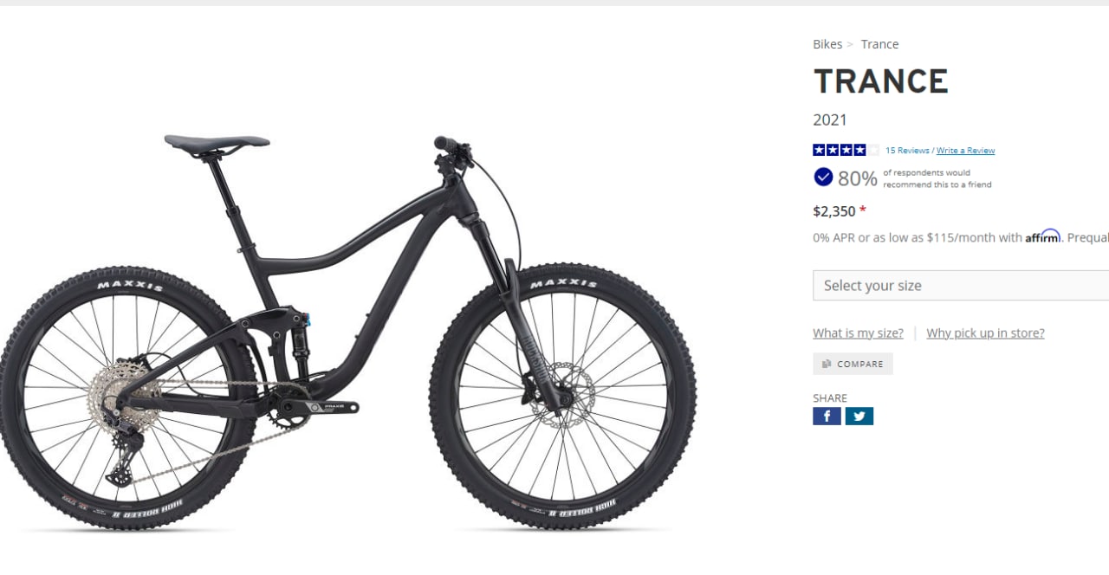The image size is (1109, 575).
Task: Click the Trance bike frame image
Action: pos(347,286)
